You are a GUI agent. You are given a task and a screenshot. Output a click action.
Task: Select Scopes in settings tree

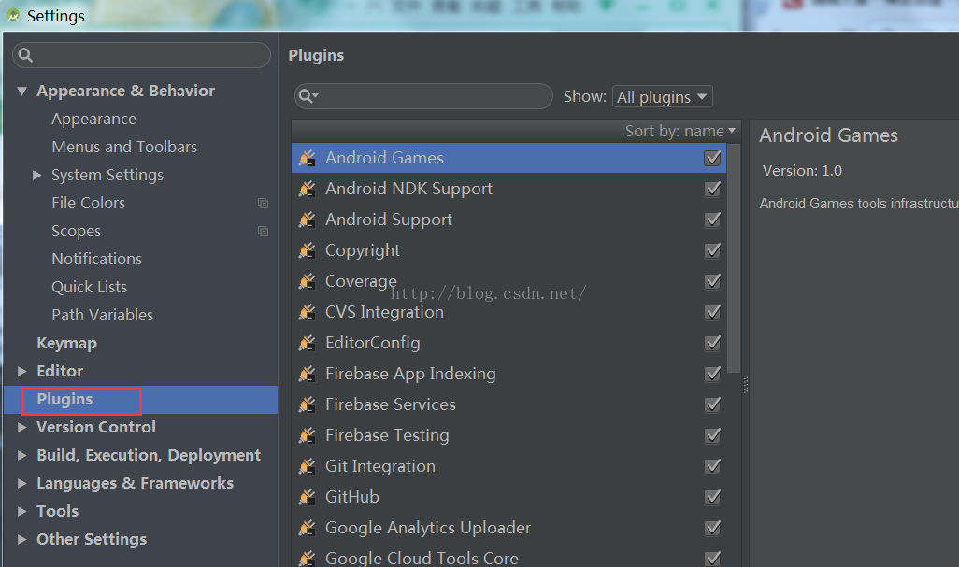(76, 231)
